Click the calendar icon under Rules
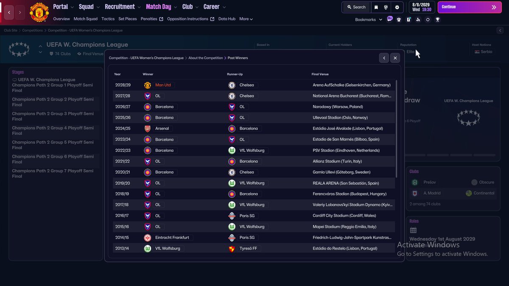509x286 pixels. 413,230
